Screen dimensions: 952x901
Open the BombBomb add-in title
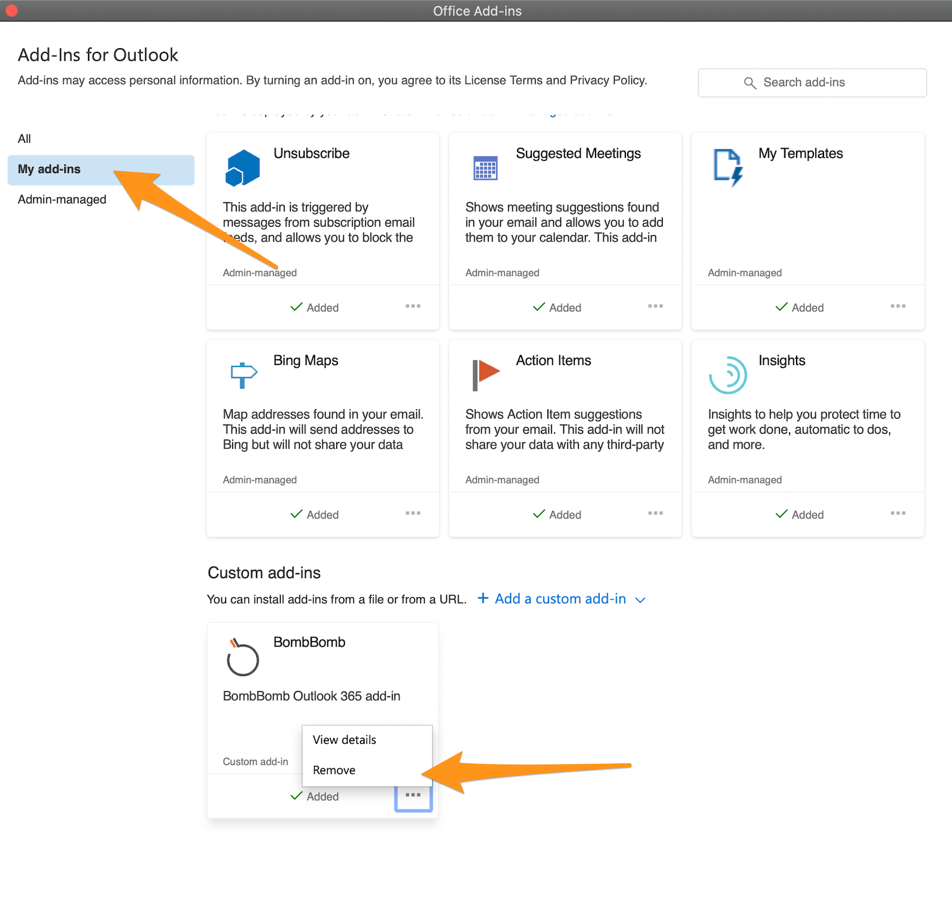point(309,642)
